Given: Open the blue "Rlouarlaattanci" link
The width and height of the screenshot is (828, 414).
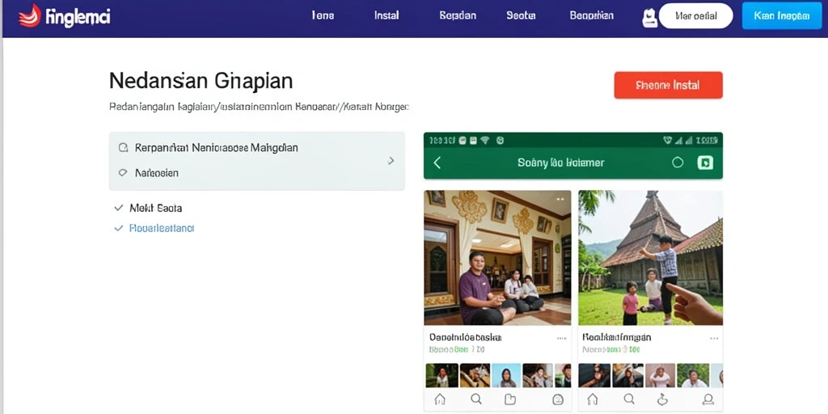Looking at the screenshot, I should [x=162, y=229].
